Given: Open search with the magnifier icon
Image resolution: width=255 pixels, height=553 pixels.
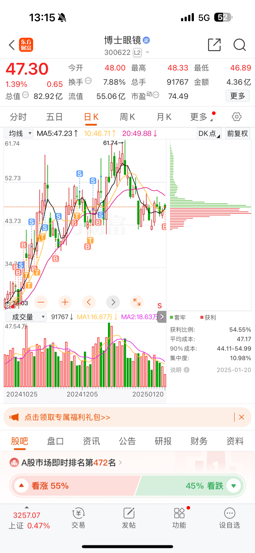Looking at the screenshot, I should [x=239, y=45].
